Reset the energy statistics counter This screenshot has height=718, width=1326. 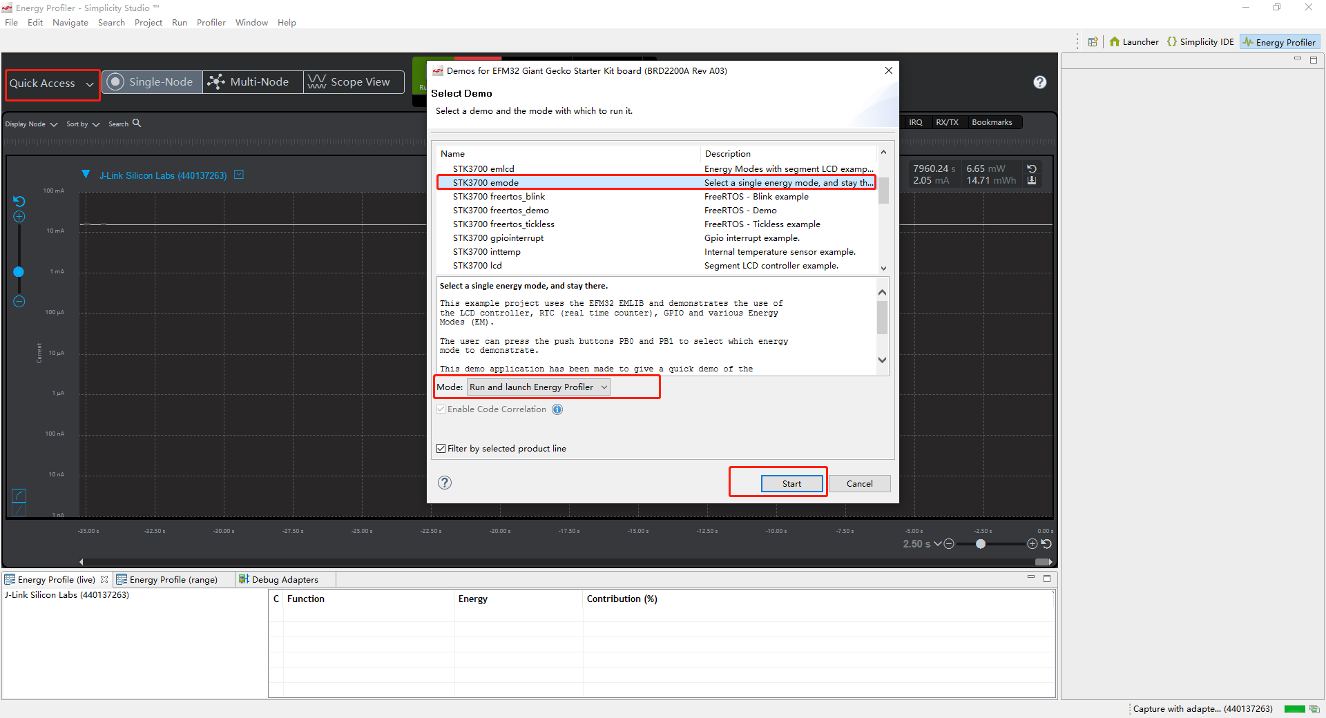click(x=1032, y=168)
